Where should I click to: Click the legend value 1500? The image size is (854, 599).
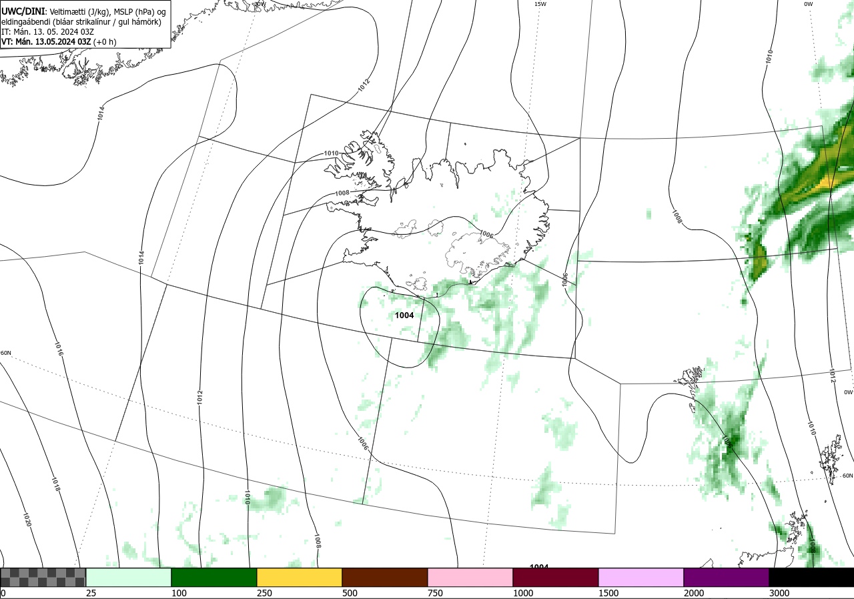coord(608,593)
